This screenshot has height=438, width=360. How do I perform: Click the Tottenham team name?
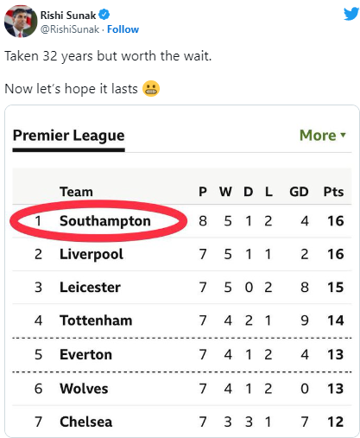click(x=96, y=321)
